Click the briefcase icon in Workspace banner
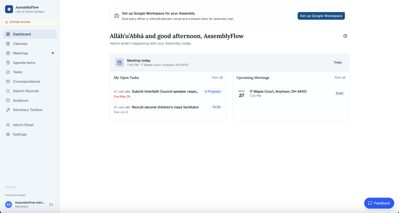The width and height of the screenshot is (399, 213). [x=117, y=16]
